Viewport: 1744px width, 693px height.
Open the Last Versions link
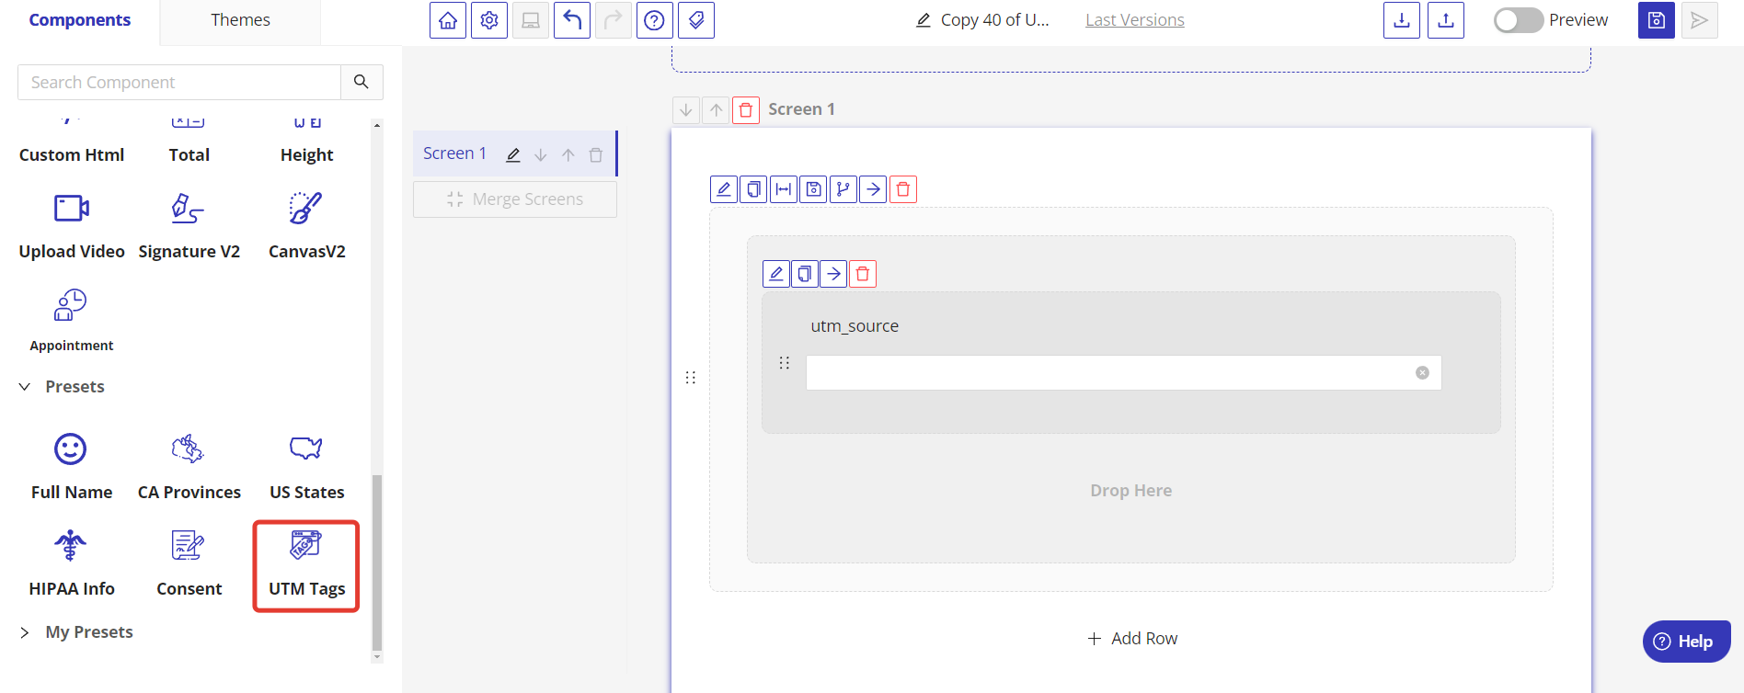(x=1134, y=20)
